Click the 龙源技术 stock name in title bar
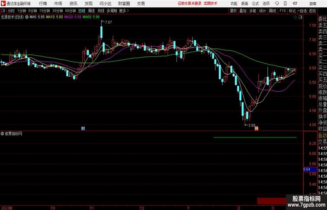 [210, 3]
